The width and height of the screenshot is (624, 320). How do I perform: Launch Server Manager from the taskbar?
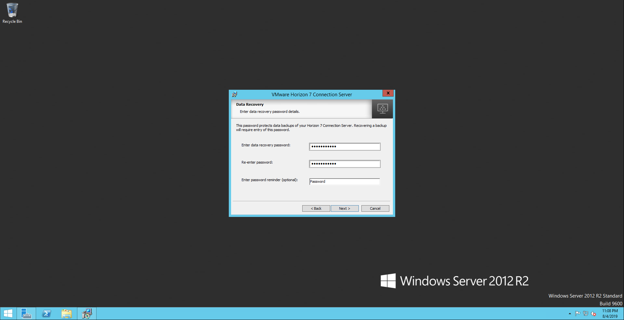(x=26, y=313)
